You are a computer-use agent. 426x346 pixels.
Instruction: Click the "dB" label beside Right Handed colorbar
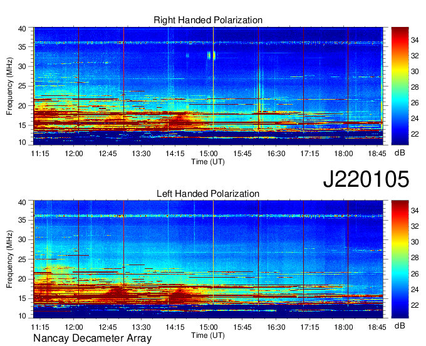400,153
